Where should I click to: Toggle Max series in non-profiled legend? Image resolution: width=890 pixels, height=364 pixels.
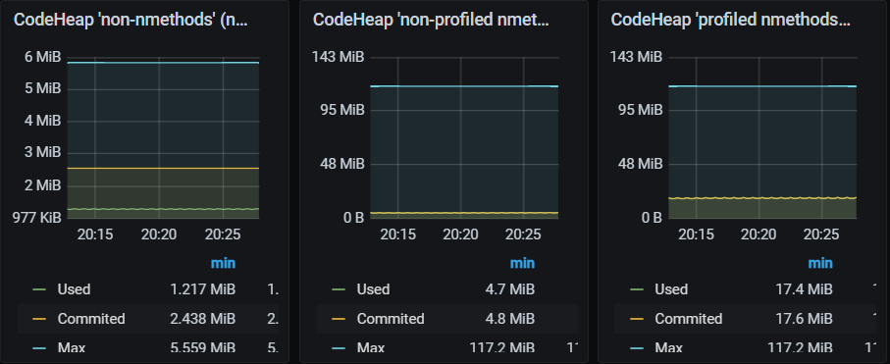[370, 347]
